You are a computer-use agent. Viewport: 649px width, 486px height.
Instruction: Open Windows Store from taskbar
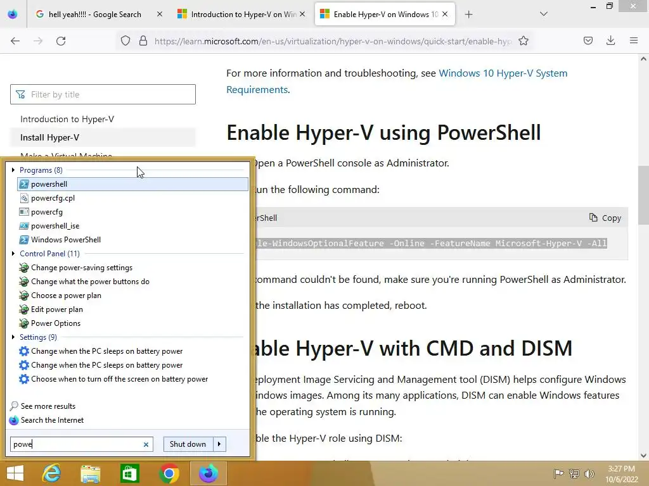pos(129,473)
